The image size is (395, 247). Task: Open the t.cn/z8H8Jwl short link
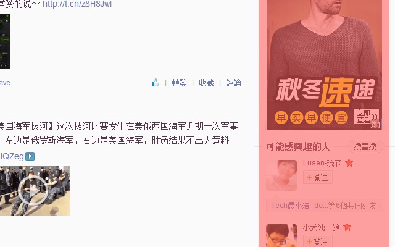click(77, 4)
